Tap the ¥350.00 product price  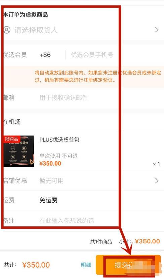pos(50,163)
